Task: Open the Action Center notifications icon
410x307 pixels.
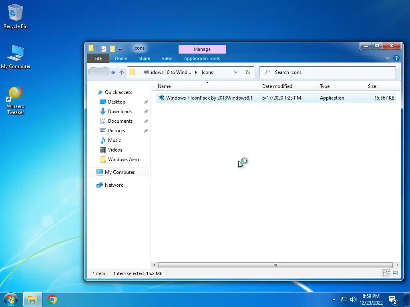Action: pos(393,300)
